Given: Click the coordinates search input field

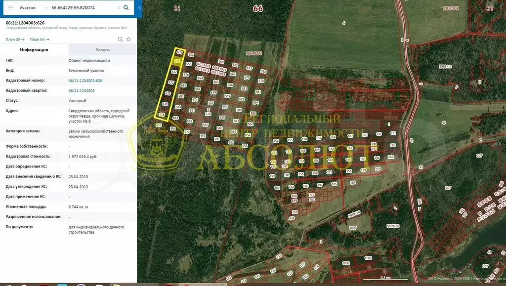Looking at the screenshot, I should tap(83, 7).
